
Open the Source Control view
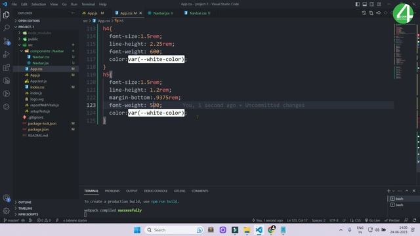[6, 41]
